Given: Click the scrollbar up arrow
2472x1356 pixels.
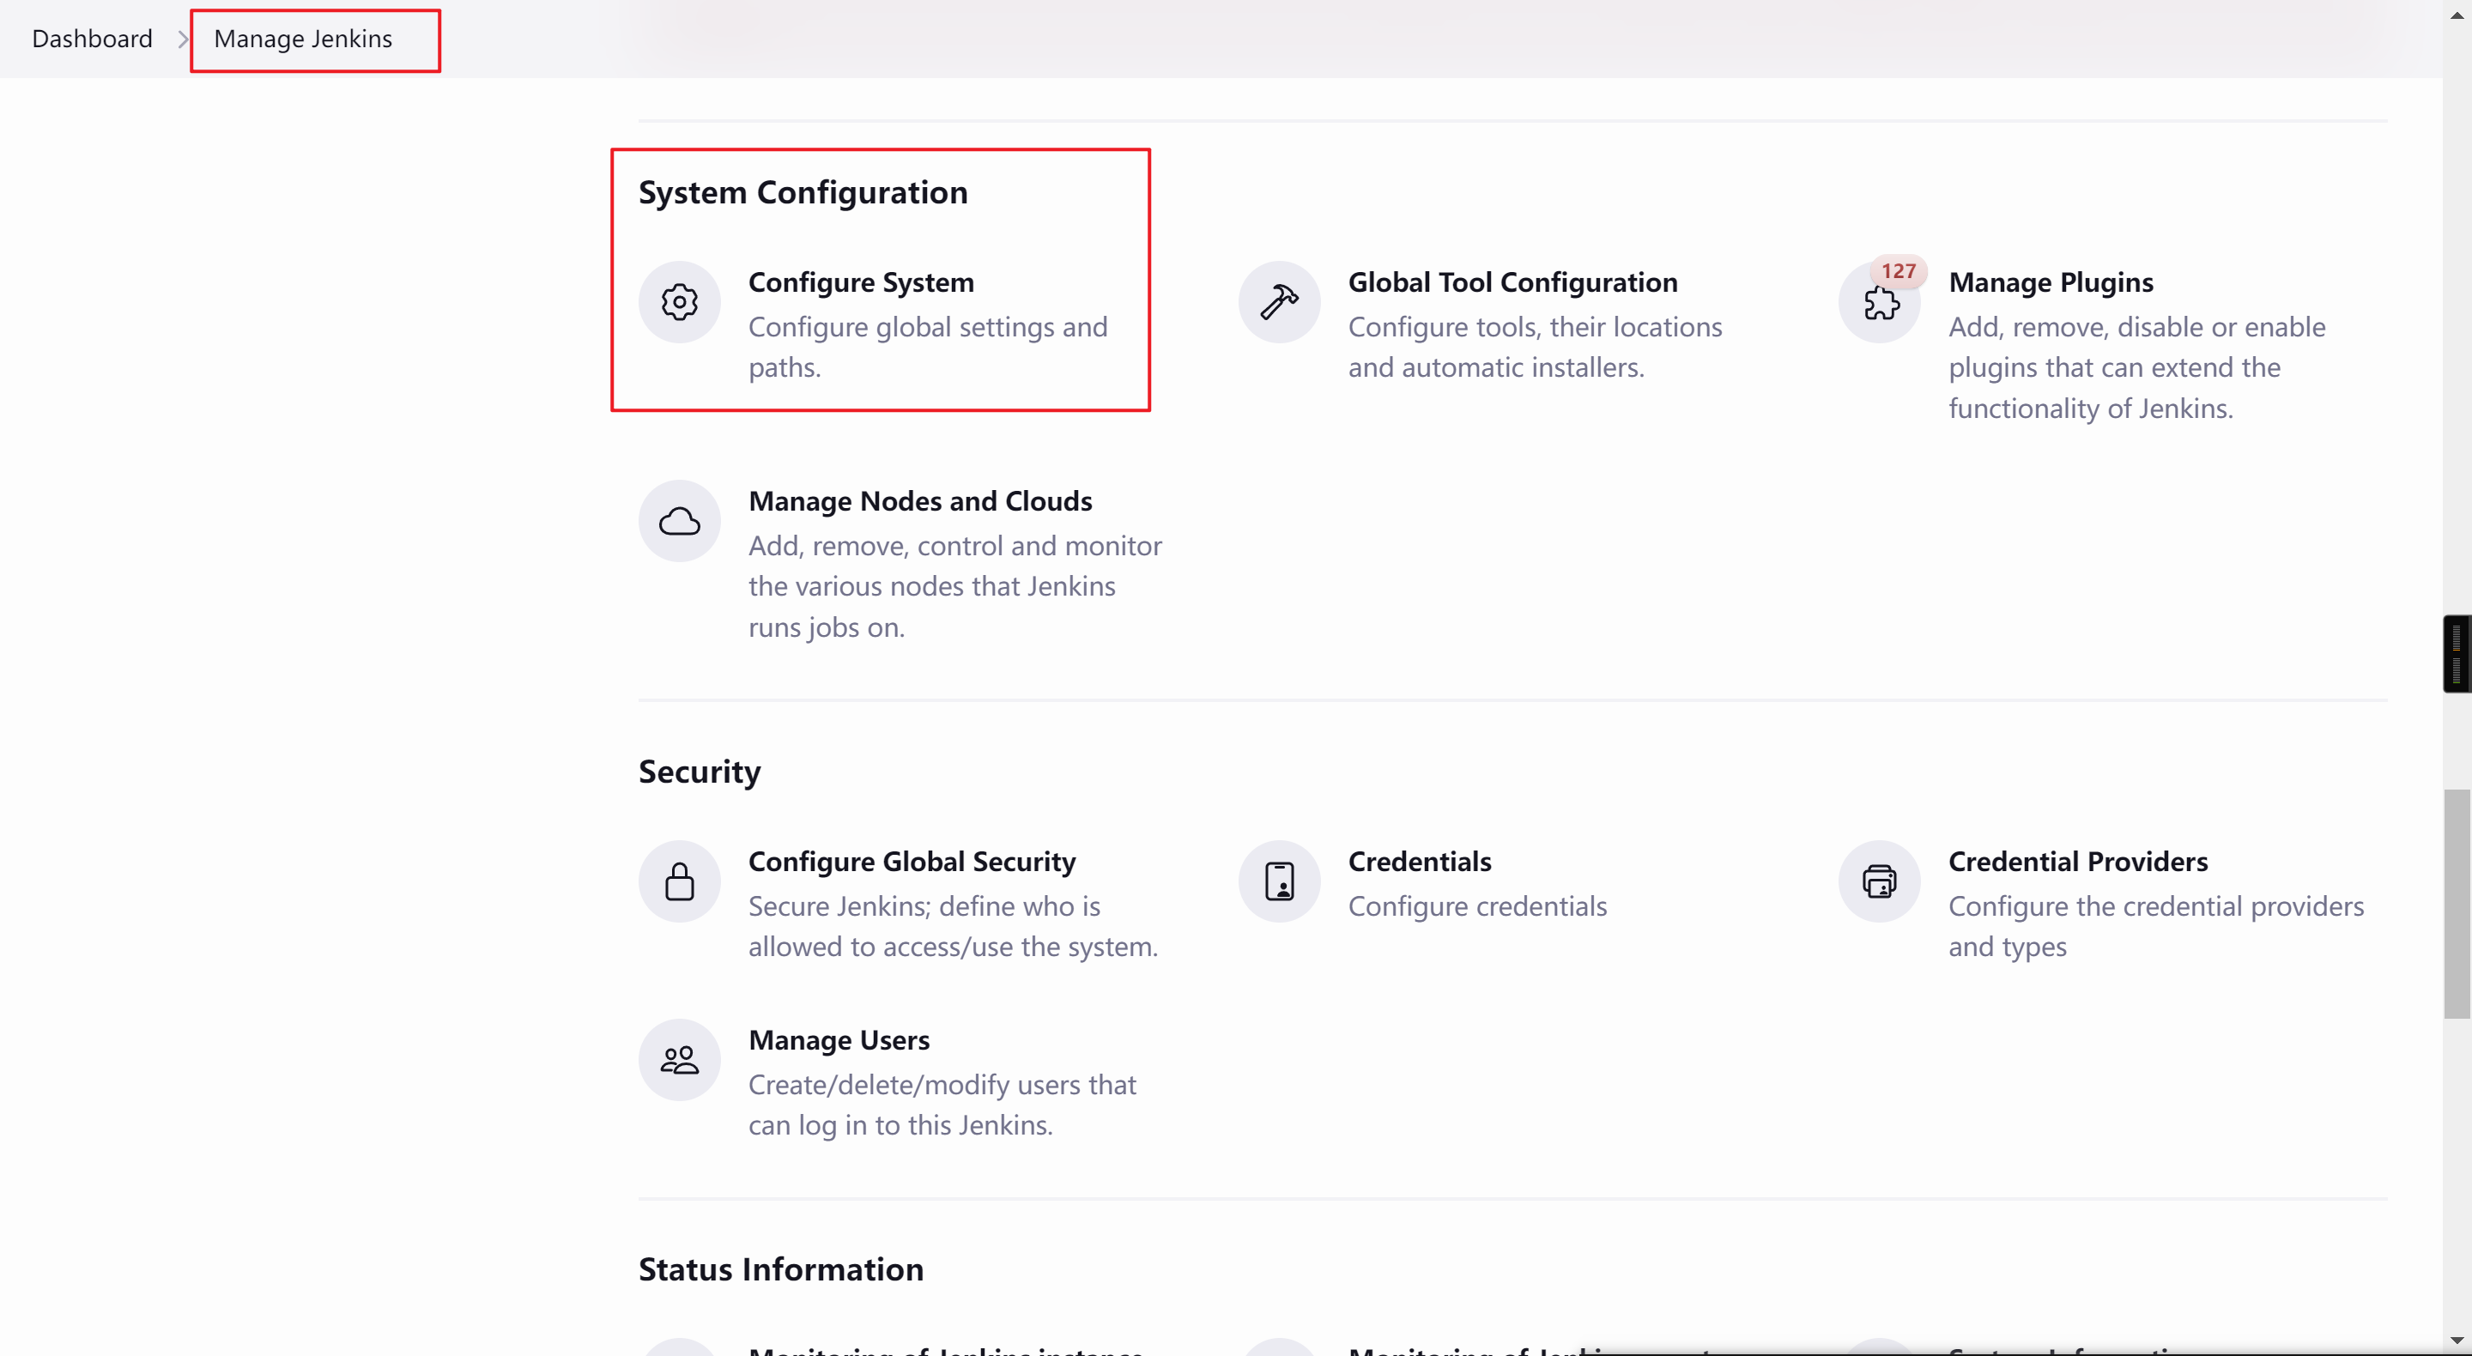Looking at the screenshot, I should pyautogui.click(x=2457, y=15).
